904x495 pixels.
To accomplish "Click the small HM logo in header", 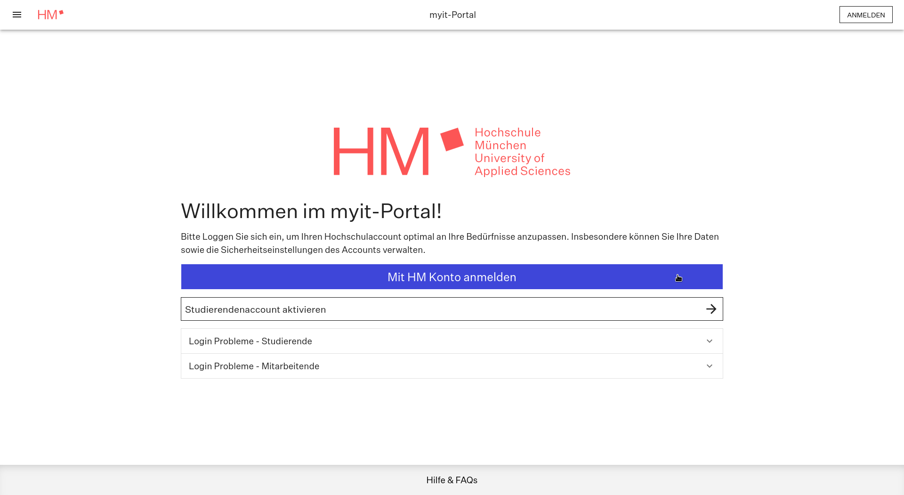I will coord(50,15).
